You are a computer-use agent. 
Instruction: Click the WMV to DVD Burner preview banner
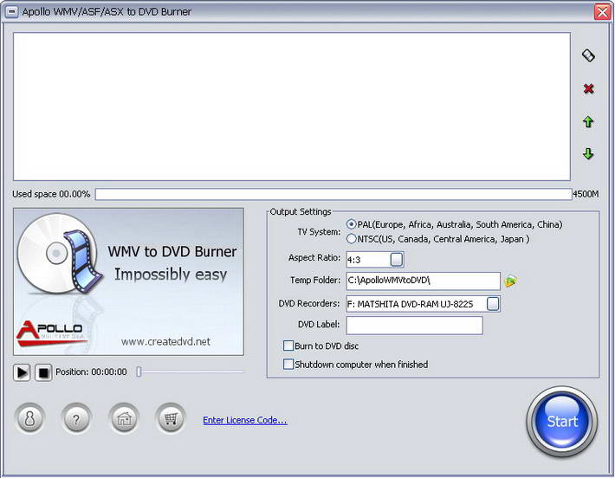pyautogui.click(x=129, y=281)
